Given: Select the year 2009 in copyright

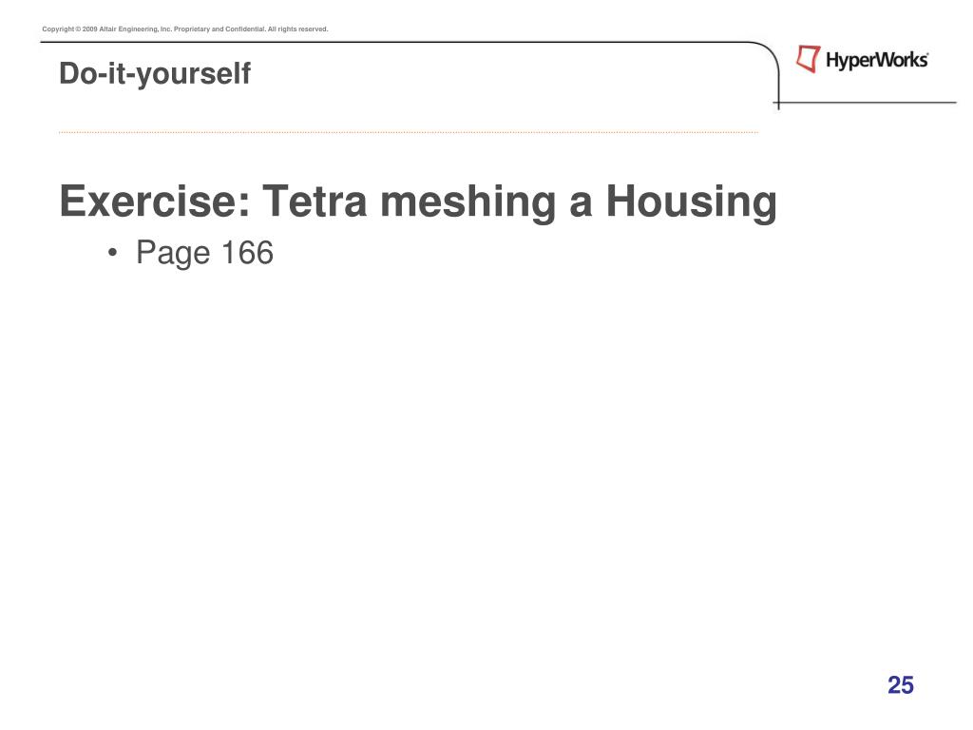Looking at the screenshot, I should pos(90,29).
